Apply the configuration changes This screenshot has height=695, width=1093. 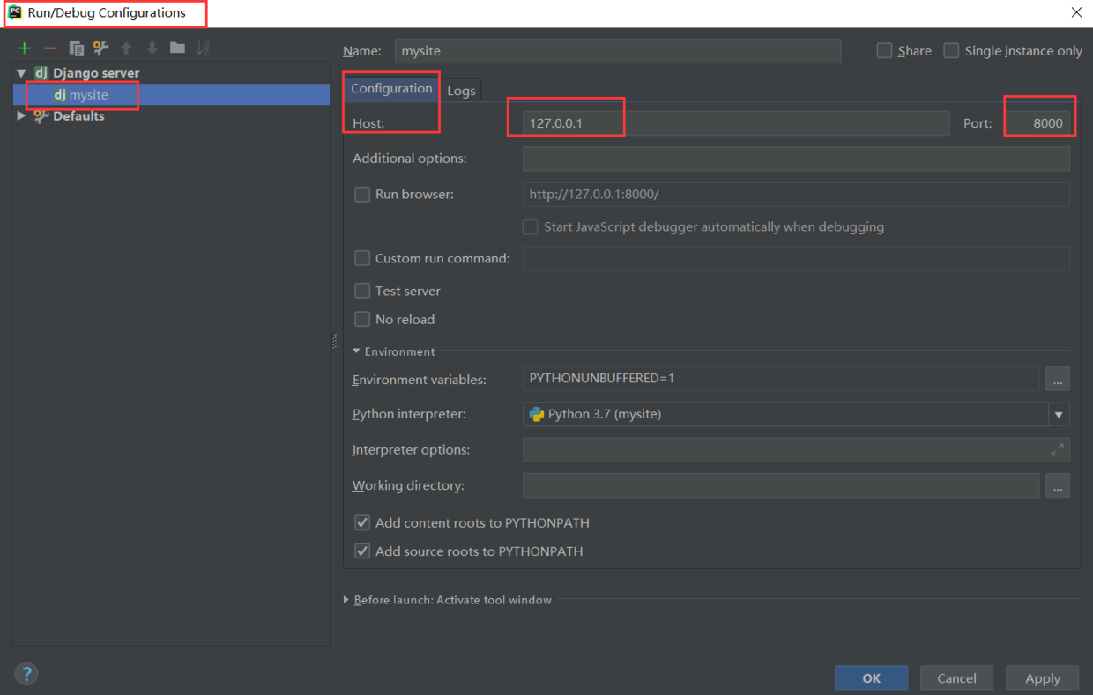point(1042,677)
